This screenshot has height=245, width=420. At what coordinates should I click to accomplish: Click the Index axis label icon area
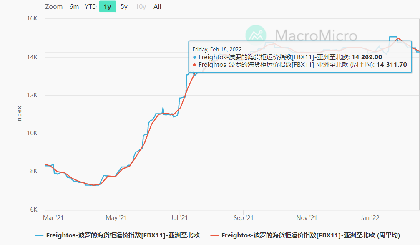(19, 114)
